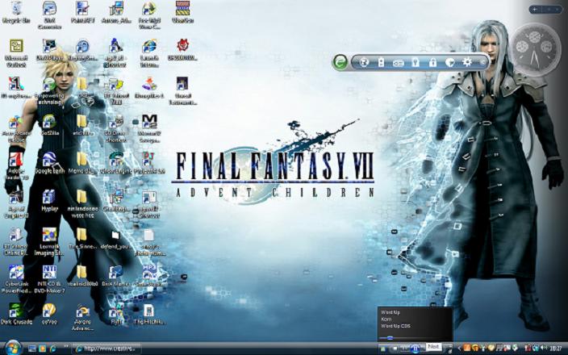
Task: Launch the Dark Crusade game shortcut
Action: pos(16,314)
